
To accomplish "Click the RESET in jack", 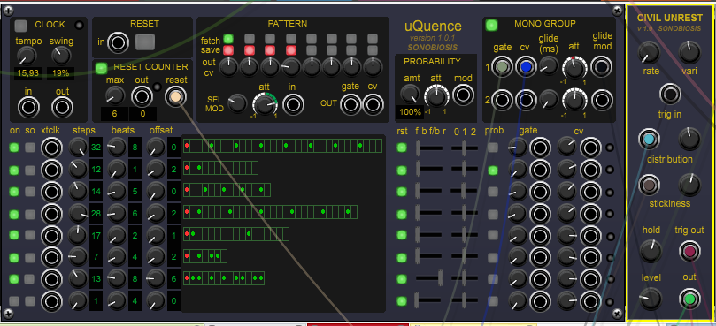I will (118, 42).
